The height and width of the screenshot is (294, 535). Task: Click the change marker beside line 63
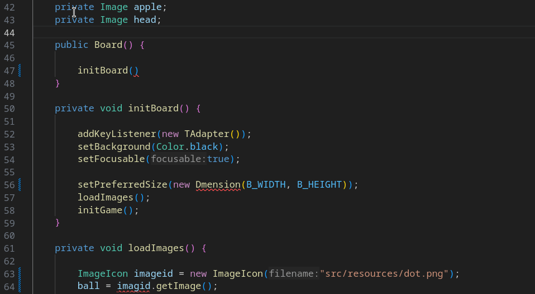click(x=20, y=274)
